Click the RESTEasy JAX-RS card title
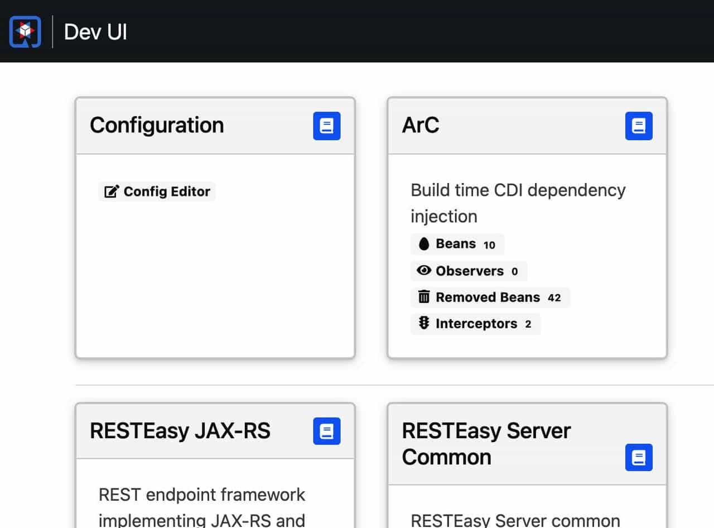Image resolution: width=714 pixels, height=528 pixels. [x=180, y=431]
